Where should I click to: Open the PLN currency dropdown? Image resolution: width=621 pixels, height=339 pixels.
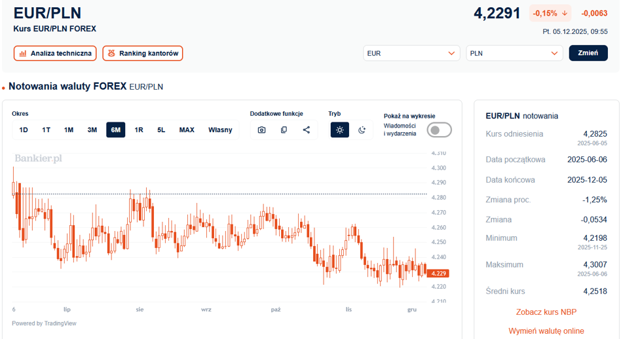click(x=514, y=53)
